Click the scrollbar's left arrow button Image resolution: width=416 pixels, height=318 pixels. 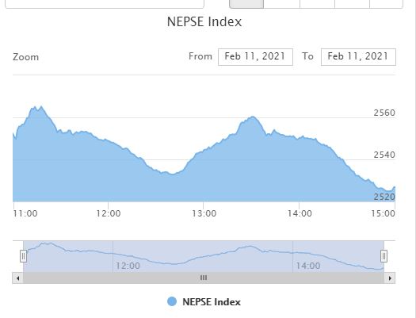17,278
